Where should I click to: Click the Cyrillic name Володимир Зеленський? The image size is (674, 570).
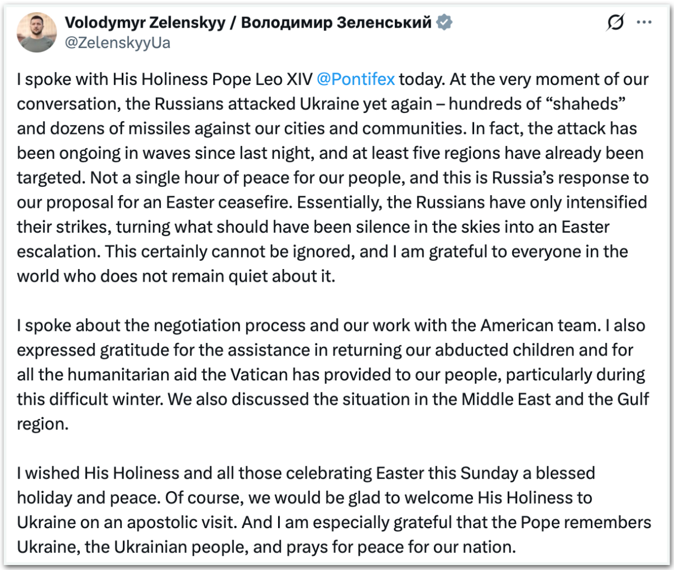click(336, 23)
